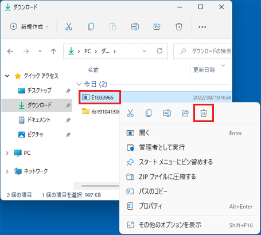Go back with the left arrow
261x235 pixels.
coord(10,51)
